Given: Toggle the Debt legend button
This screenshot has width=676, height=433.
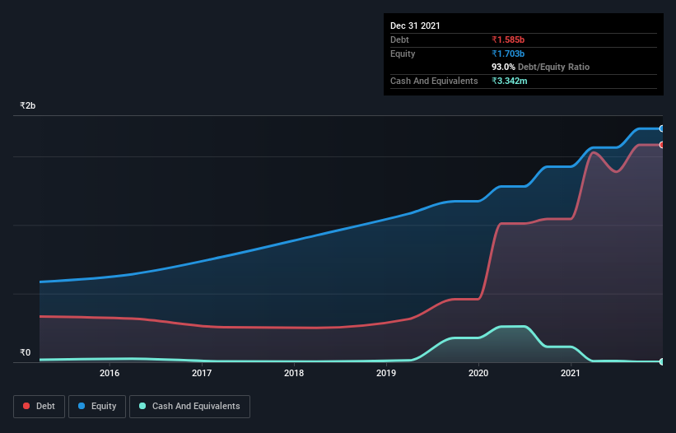Looking at the screenshot, I should (40, 407).
